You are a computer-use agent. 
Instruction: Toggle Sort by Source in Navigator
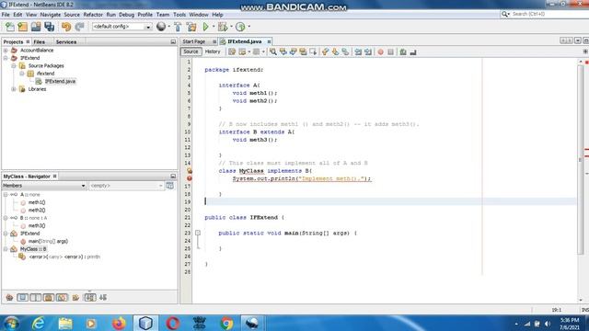click(103, 297)
